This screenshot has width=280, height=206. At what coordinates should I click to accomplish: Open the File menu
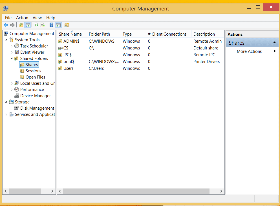point(8,18)
